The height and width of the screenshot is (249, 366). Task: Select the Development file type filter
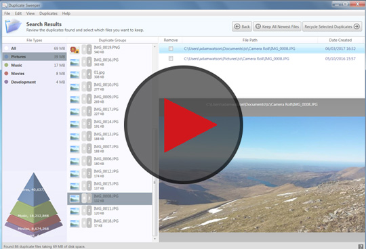[35, 82]
